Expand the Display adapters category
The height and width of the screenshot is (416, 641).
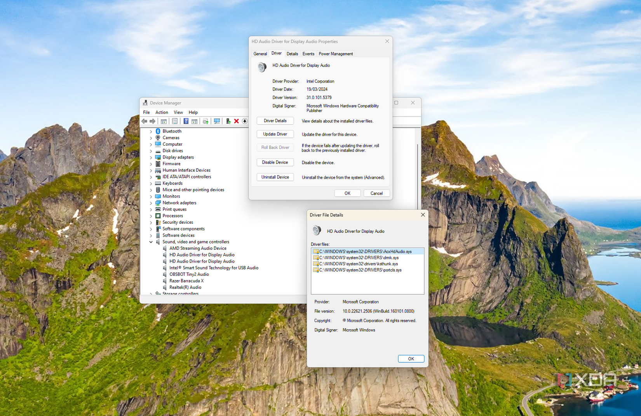point(151,157)
